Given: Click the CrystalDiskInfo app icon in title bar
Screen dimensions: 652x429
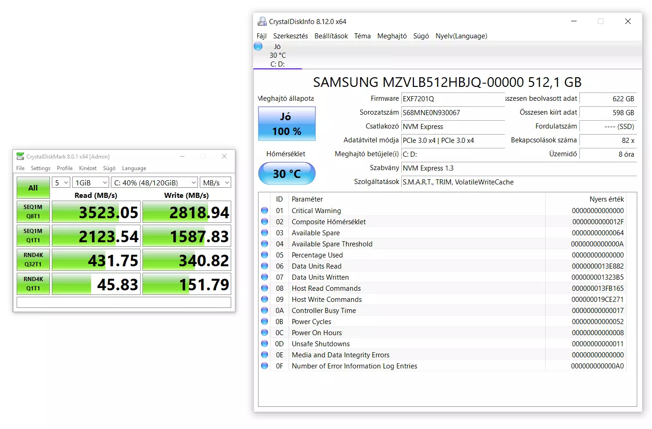Looking at the screenshot, I should [262, 21].
